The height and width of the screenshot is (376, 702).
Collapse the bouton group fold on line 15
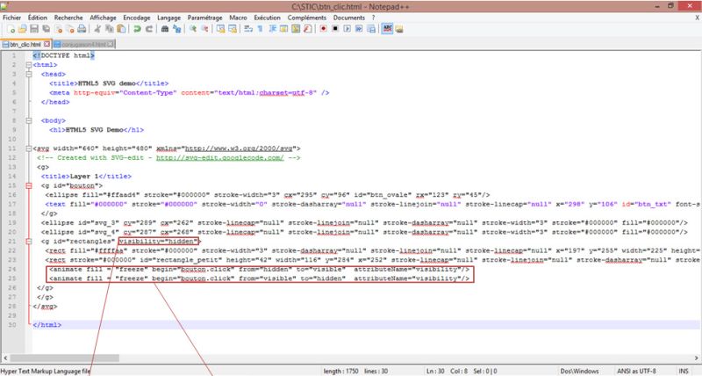click(29, 185)
